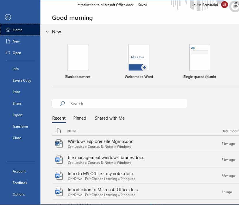Viewport: 239px width, 205px height.
Task: Open the Feedback page
Action: [x=20, y=183]
